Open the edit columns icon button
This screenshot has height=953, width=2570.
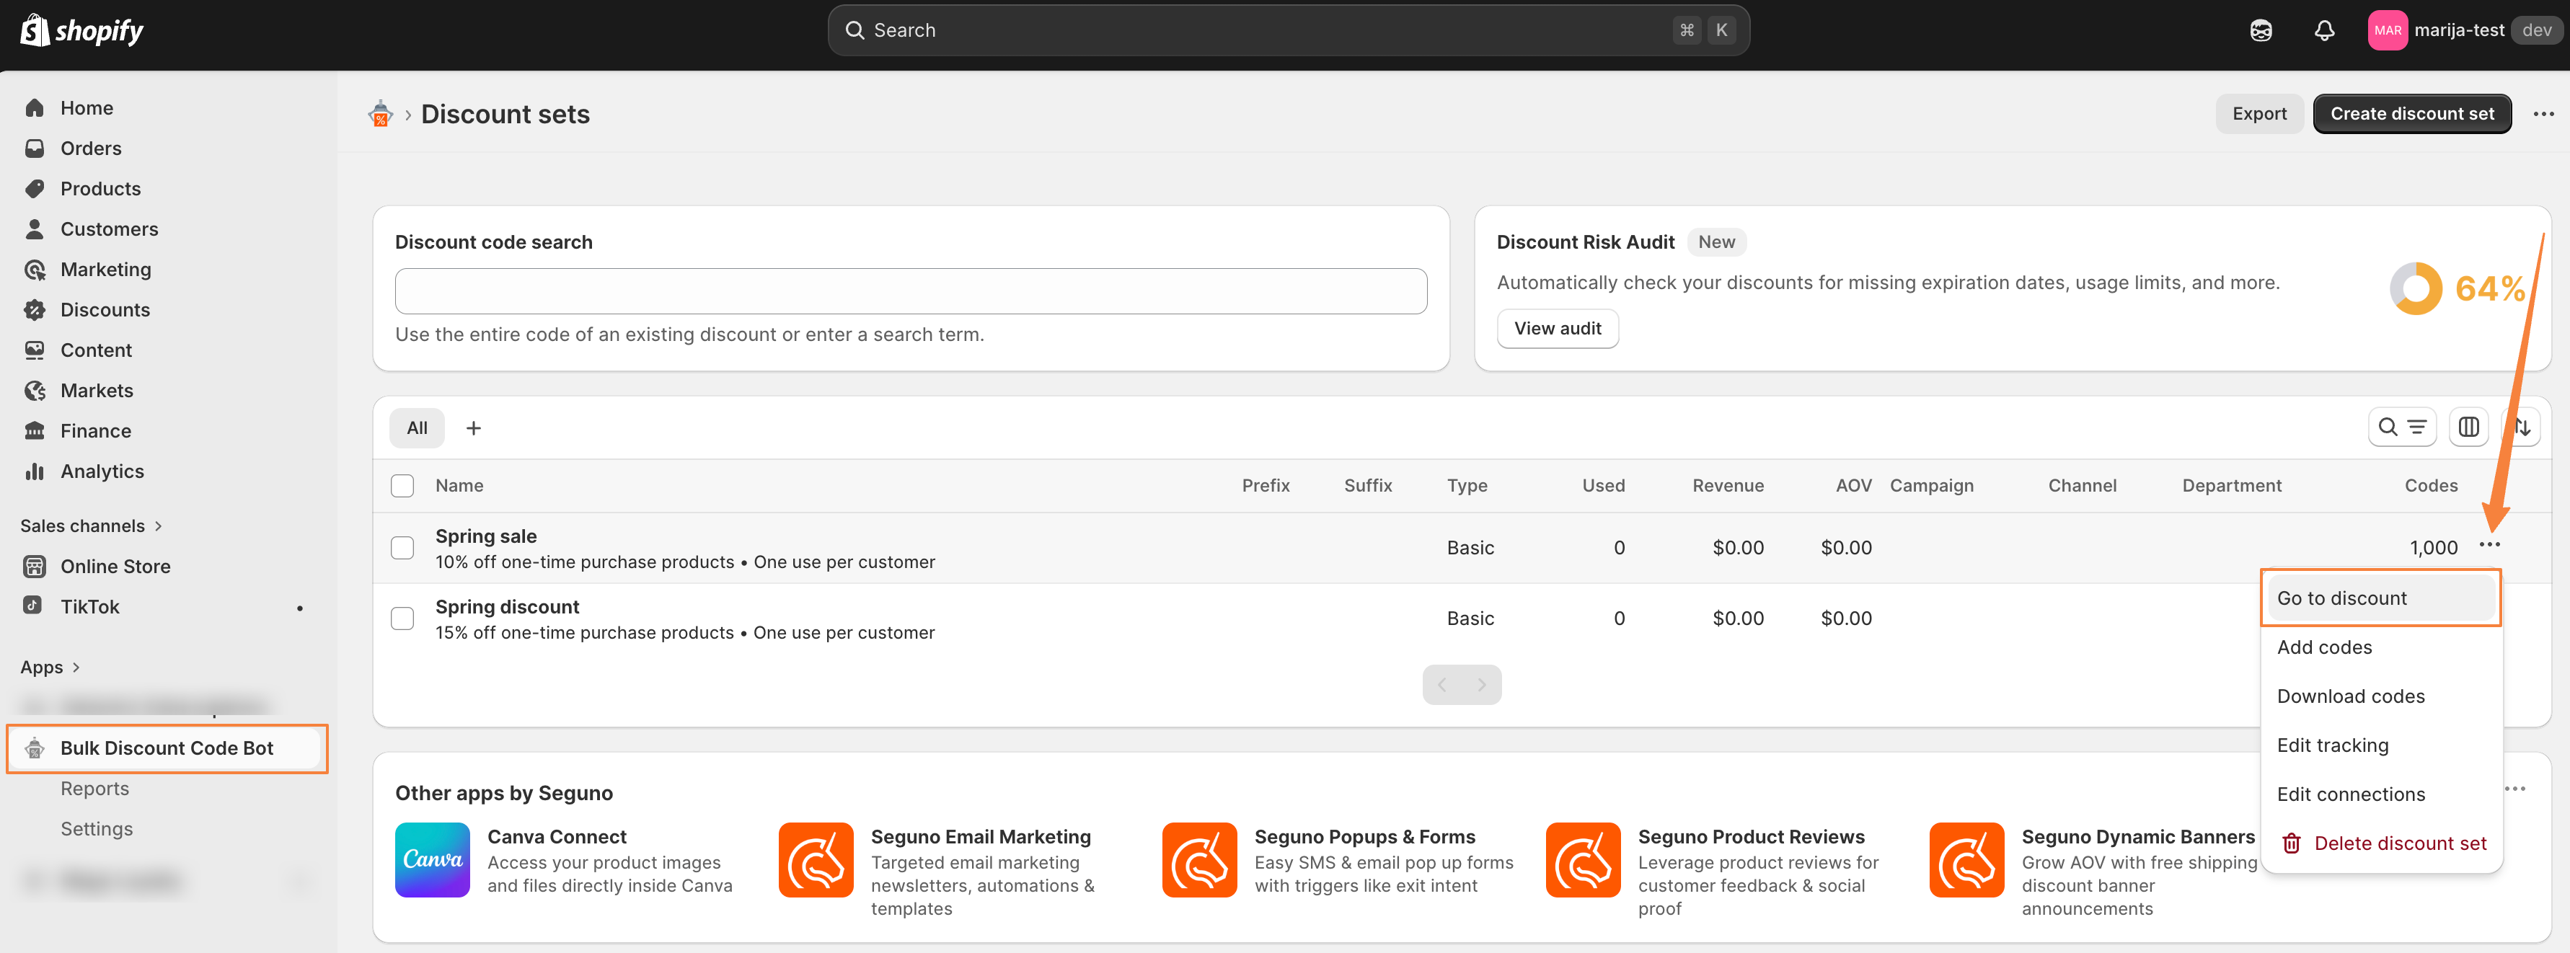click(x=2468, y=427)
